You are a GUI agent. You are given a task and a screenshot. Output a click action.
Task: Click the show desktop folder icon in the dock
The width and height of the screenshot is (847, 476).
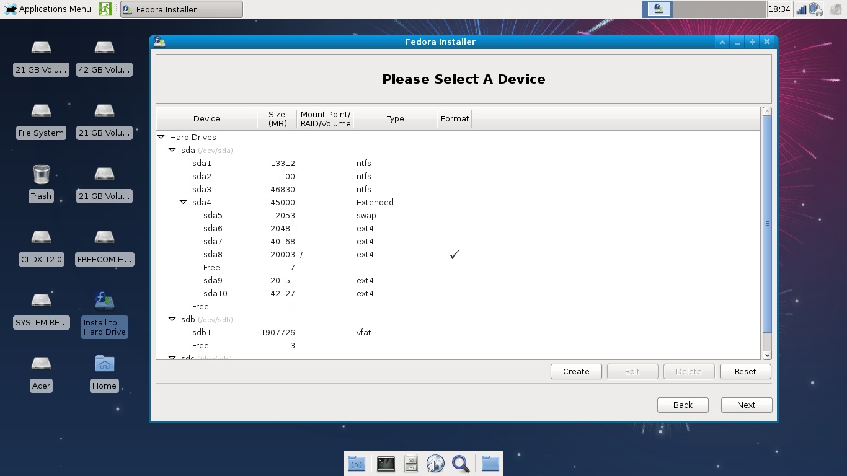point(357,463)
